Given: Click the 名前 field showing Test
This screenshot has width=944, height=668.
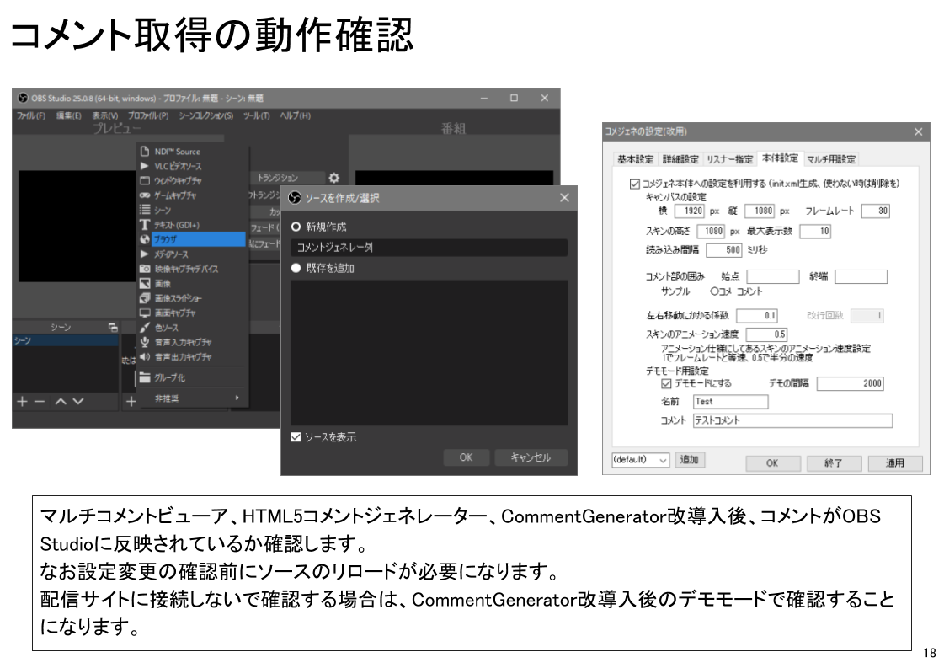Looking at the screenshot, I should tap(730, 401).
